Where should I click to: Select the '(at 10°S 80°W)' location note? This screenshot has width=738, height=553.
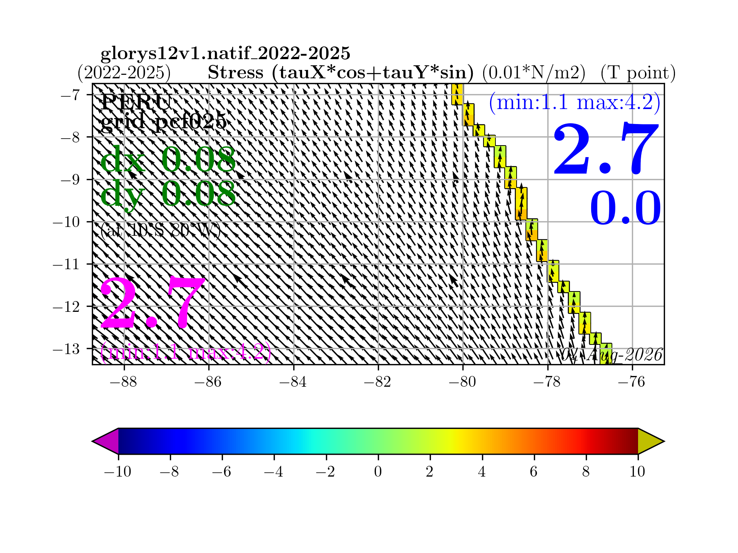coord(160,231)
